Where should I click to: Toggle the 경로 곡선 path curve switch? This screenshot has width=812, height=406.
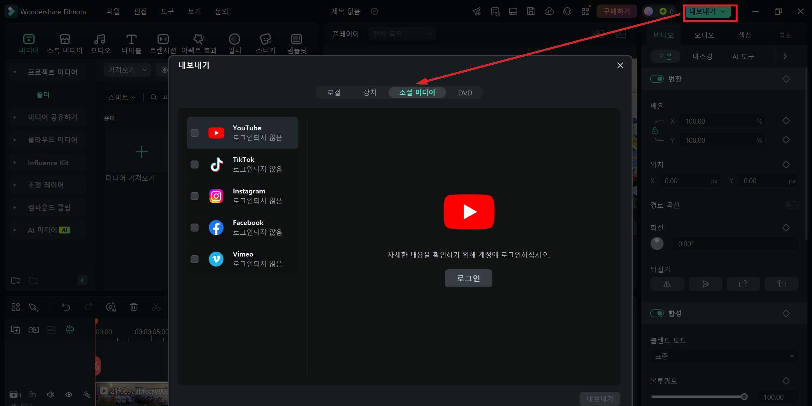(x=791, y=205)
